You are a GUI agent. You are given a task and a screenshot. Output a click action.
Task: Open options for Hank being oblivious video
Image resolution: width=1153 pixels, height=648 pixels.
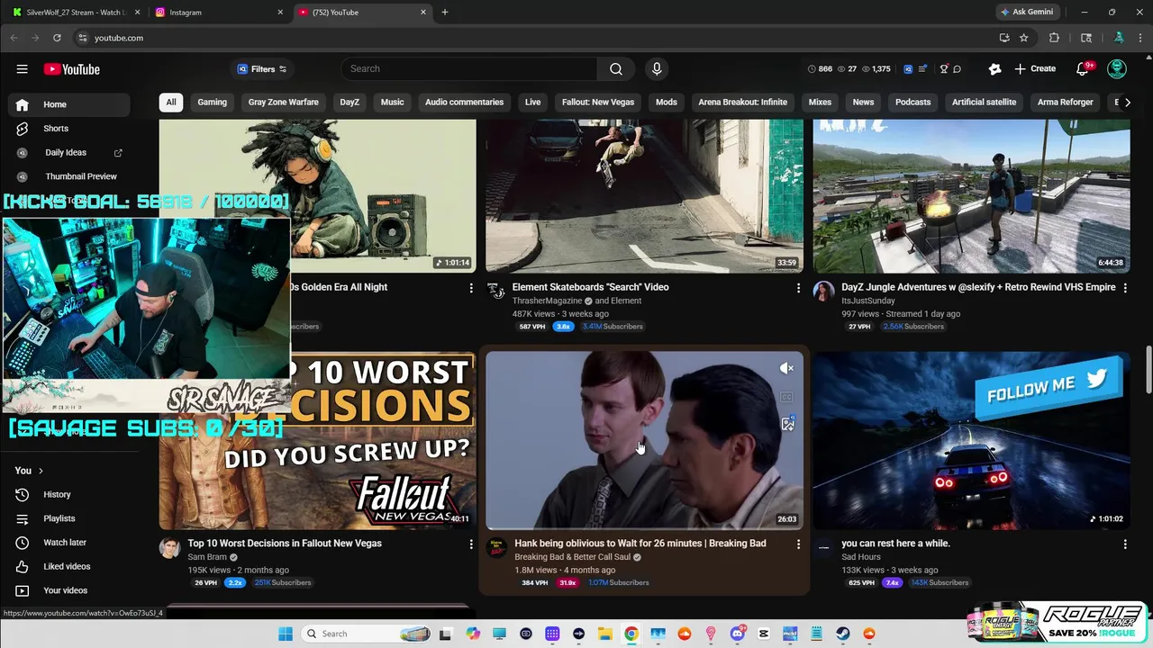(798, 544)
